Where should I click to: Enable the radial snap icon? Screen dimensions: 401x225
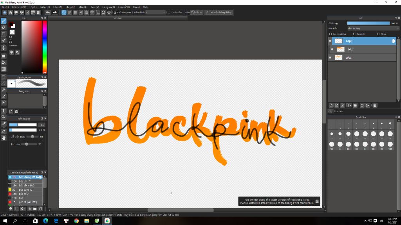coord(87,12)
